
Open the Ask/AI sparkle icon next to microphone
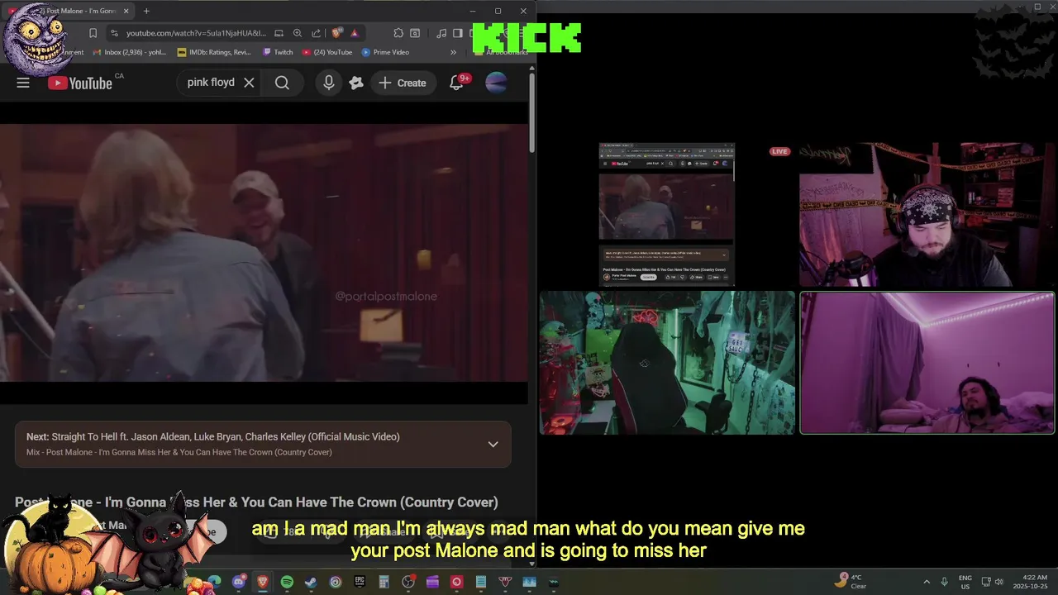tap(356, 83)
